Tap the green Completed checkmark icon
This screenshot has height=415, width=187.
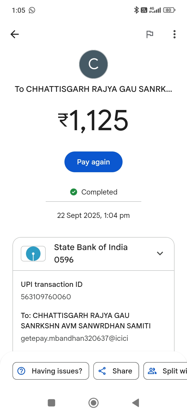pos(74,192)
